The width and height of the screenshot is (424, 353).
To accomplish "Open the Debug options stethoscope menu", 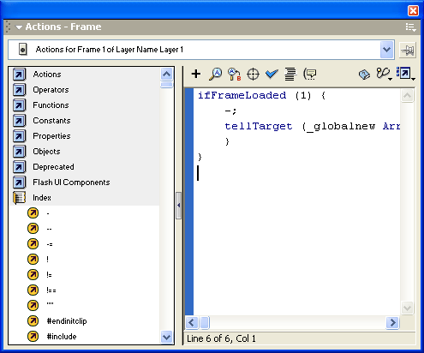I will coord(384,74).
